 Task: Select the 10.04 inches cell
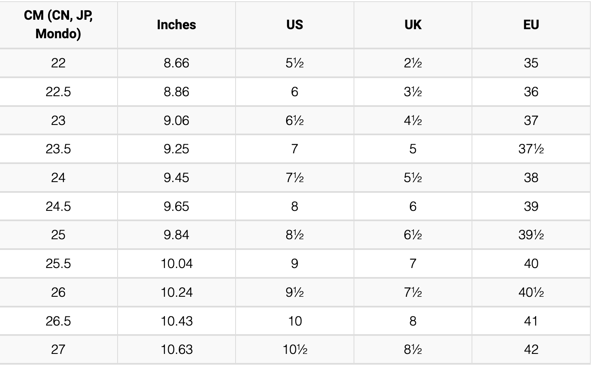176,263
